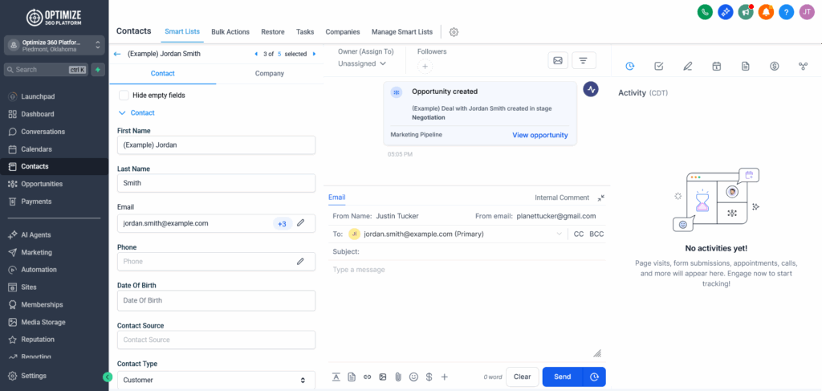Click the Send button
The width and height of the screenshot is (822, 391).
(563, 377)
